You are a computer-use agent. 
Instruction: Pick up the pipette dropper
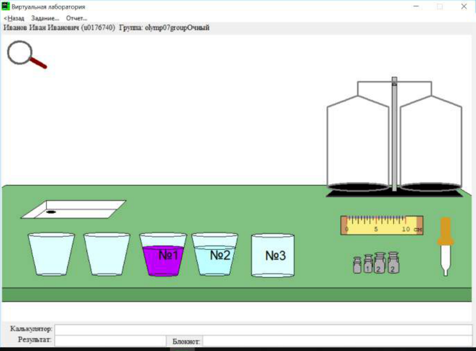(x=445, y=246)
